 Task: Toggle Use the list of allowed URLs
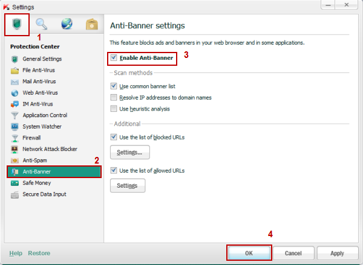point(114,170)
